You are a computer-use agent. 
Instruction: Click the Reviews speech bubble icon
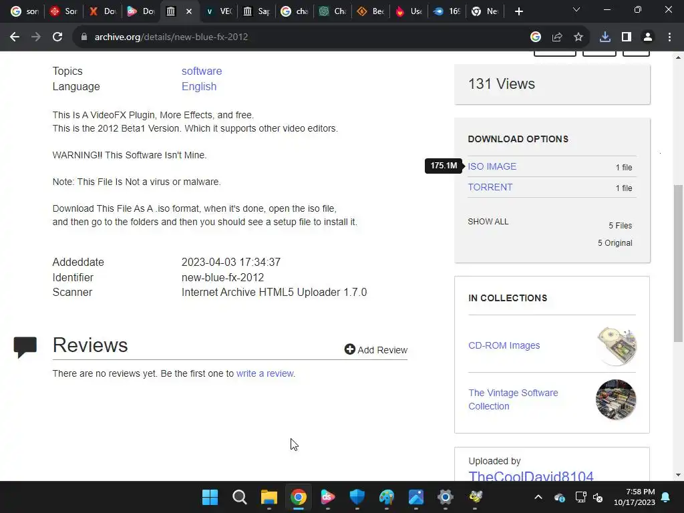coord(25,347)
